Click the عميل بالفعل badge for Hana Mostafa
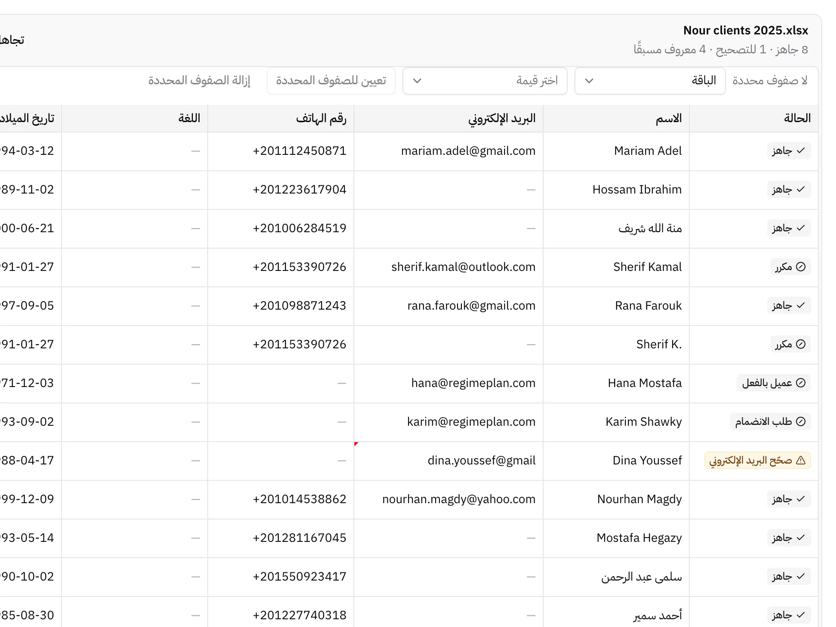The height and width of the screenshot is (627, 836). tap(774, 383)
